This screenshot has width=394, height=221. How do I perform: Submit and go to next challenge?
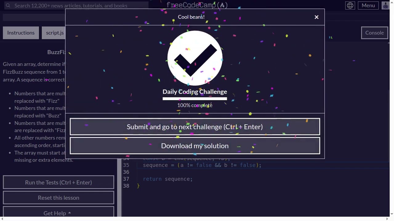[x=195, y=127]
